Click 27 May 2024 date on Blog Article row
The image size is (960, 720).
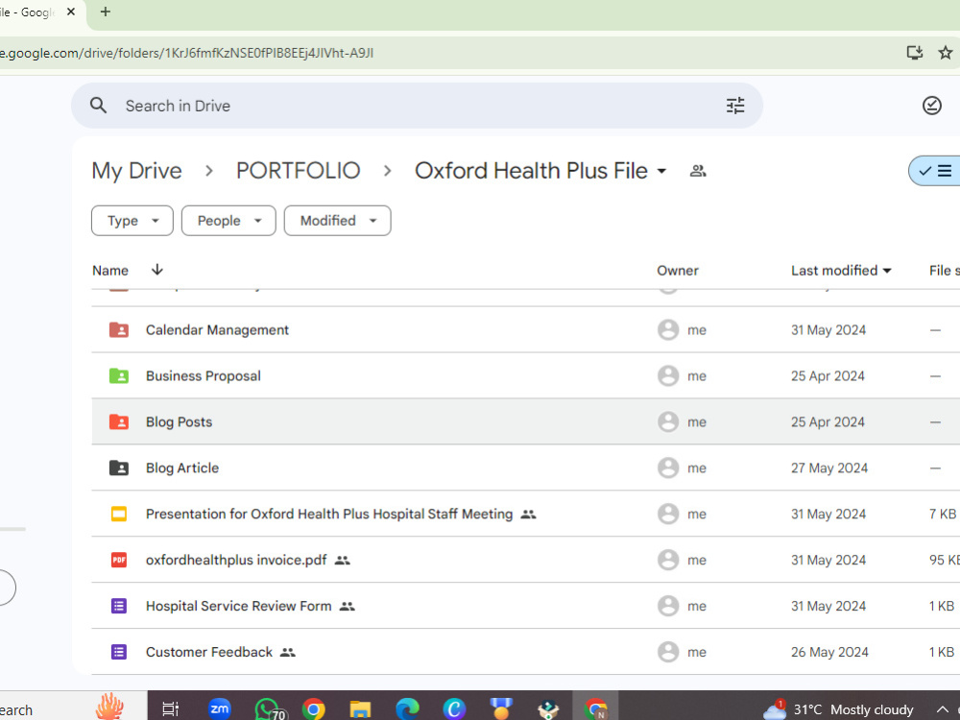(x=829, y=468)
